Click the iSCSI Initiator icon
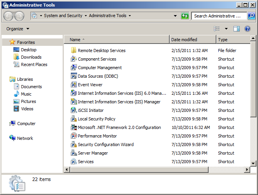This screenshot has width=258, height=195. [x=74, y=110]
